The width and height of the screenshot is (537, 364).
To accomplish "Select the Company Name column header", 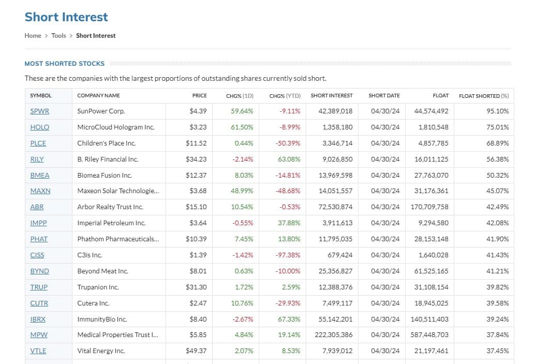I will pyautogui.click(x=98, y=96).
